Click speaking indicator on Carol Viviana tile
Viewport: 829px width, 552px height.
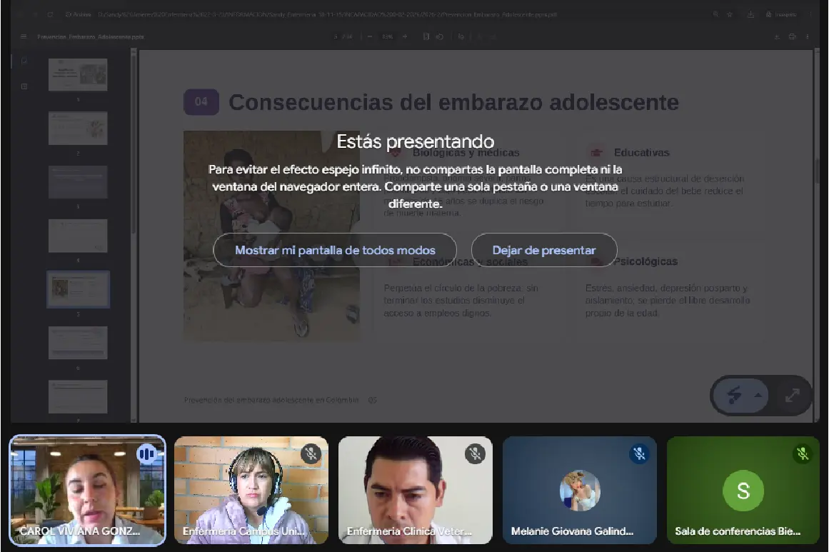click(147, 453)
